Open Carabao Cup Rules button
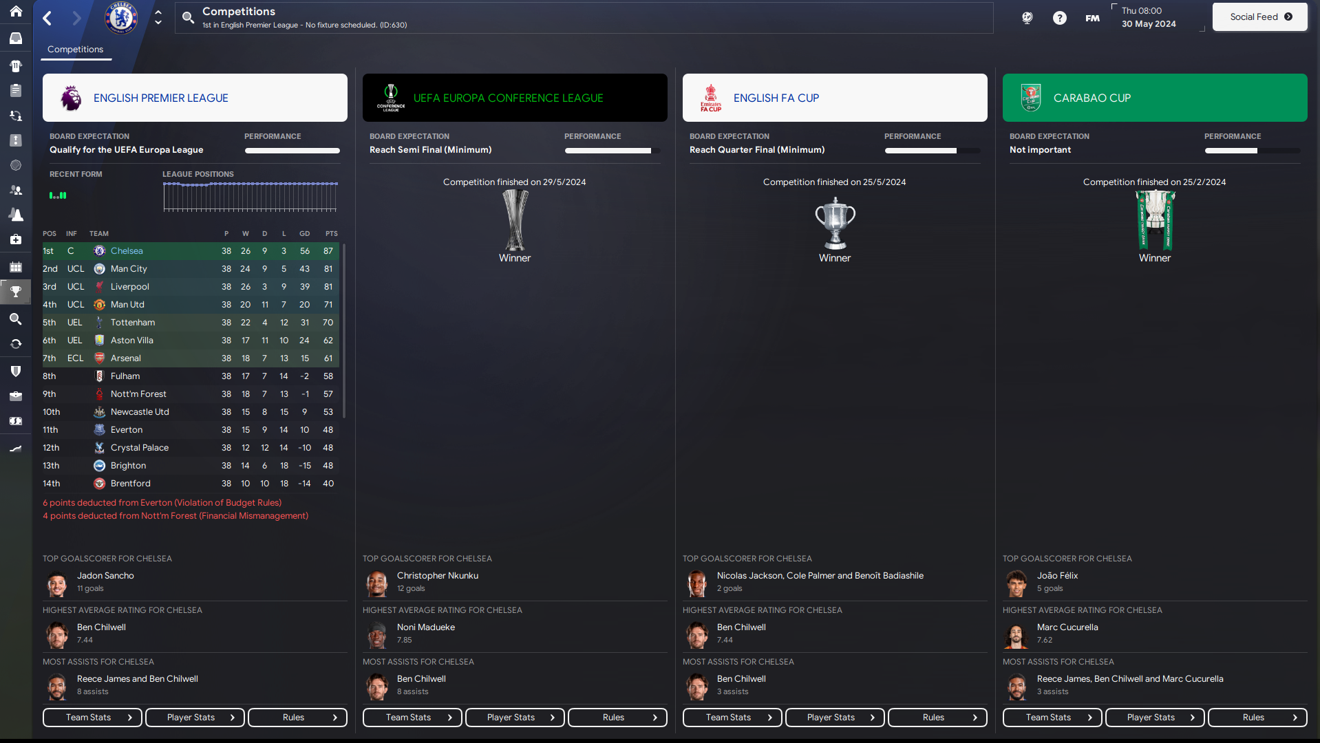The height and width of the screenshot is (743, 1320). [1257, 718]
